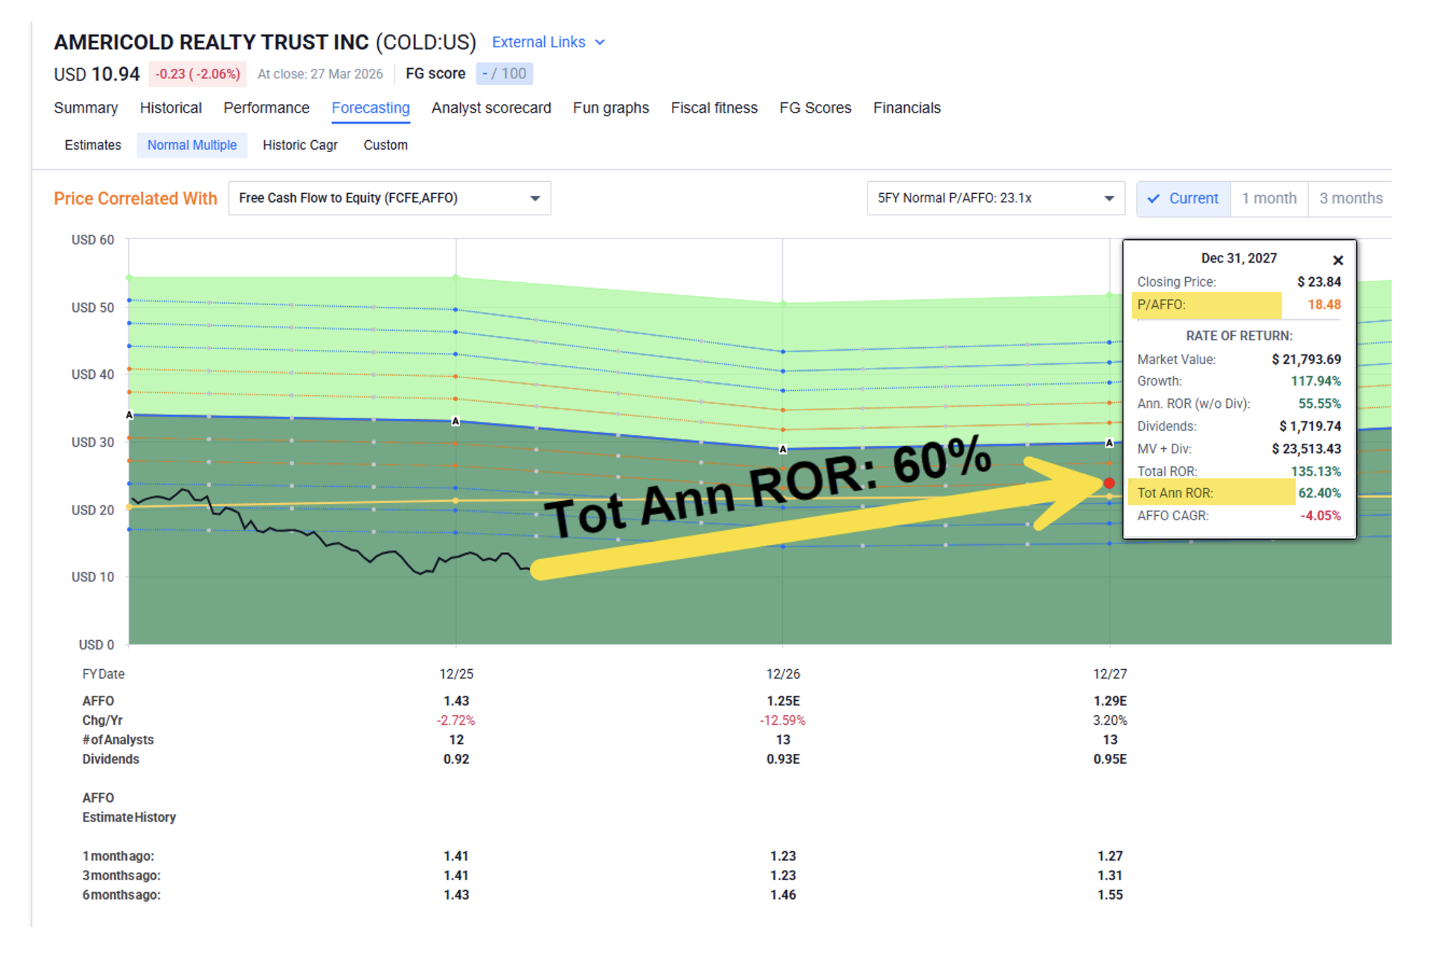Click the 12/26 AFFO estimate 1.25E
This screenshot has width=1451, height=971.
tap(782, 701)
